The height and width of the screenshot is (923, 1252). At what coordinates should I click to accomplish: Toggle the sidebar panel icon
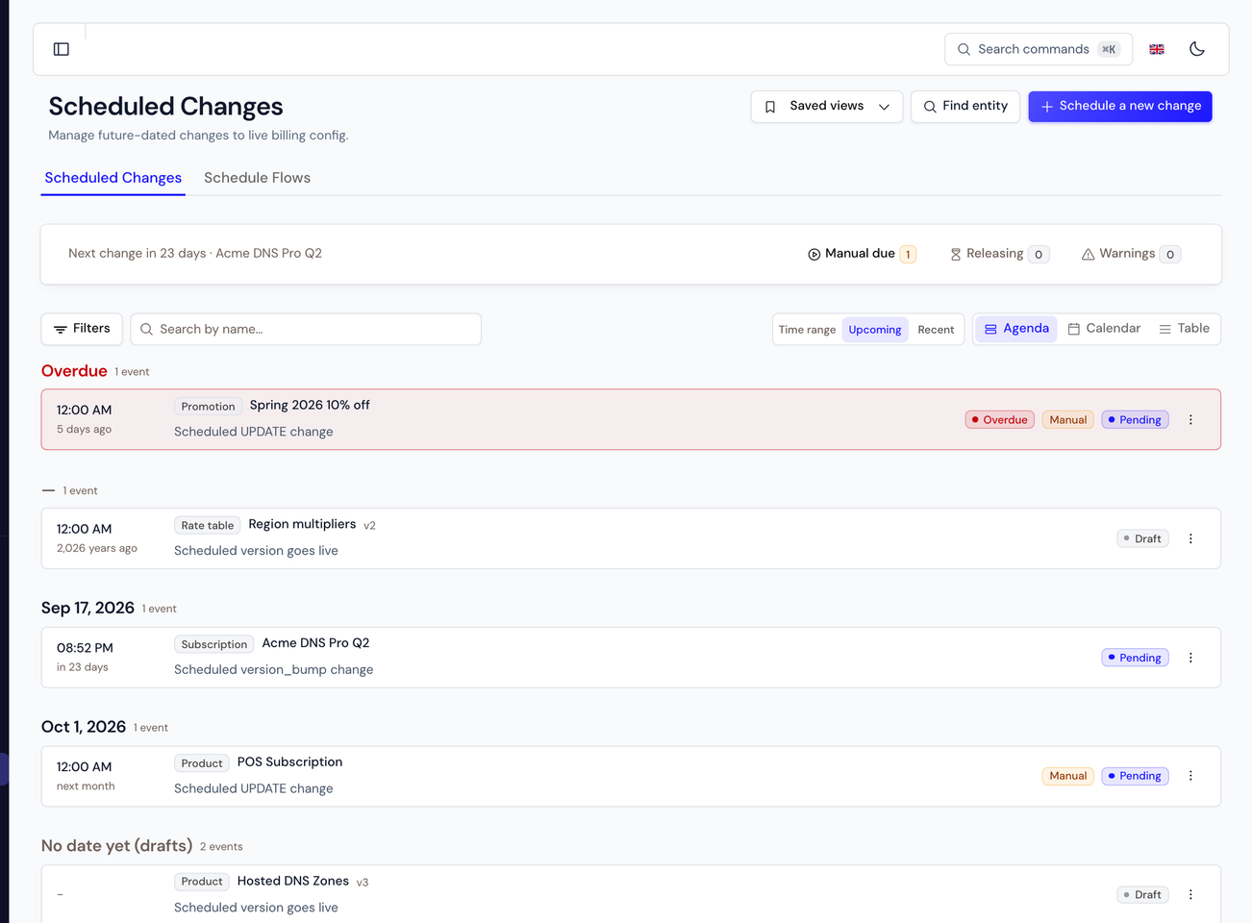coord(62,49)
